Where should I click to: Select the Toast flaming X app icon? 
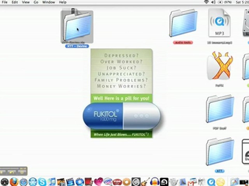point(220,66)
